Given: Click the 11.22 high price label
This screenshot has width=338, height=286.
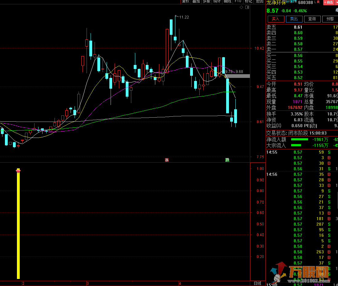Looking at the screenshot, I should 184,17.
